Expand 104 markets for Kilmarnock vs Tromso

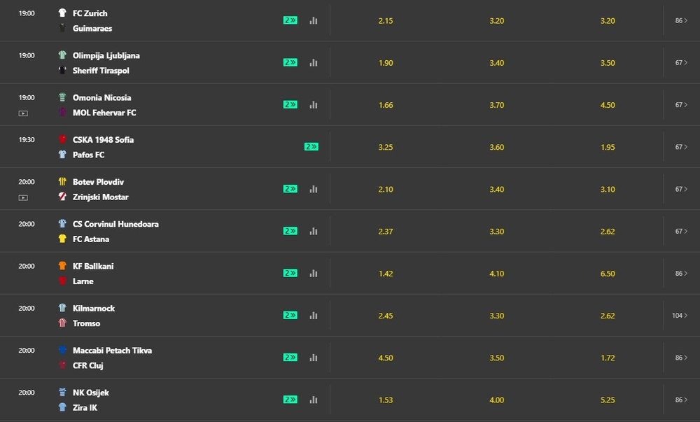pyautogui.click(x=680, y=316)
